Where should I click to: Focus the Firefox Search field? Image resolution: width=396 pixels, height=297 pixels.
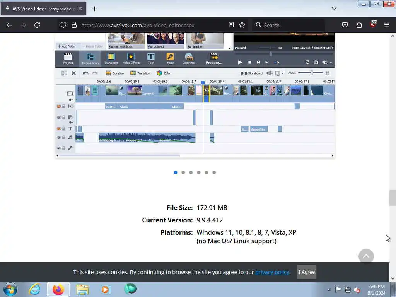[x=288, y=25]
